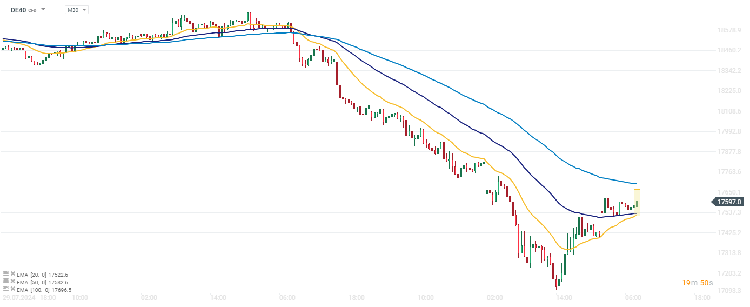Remove the EMA 100 indicator
Image resolution: width=750 pixels, height=307 pixels.
13,289
